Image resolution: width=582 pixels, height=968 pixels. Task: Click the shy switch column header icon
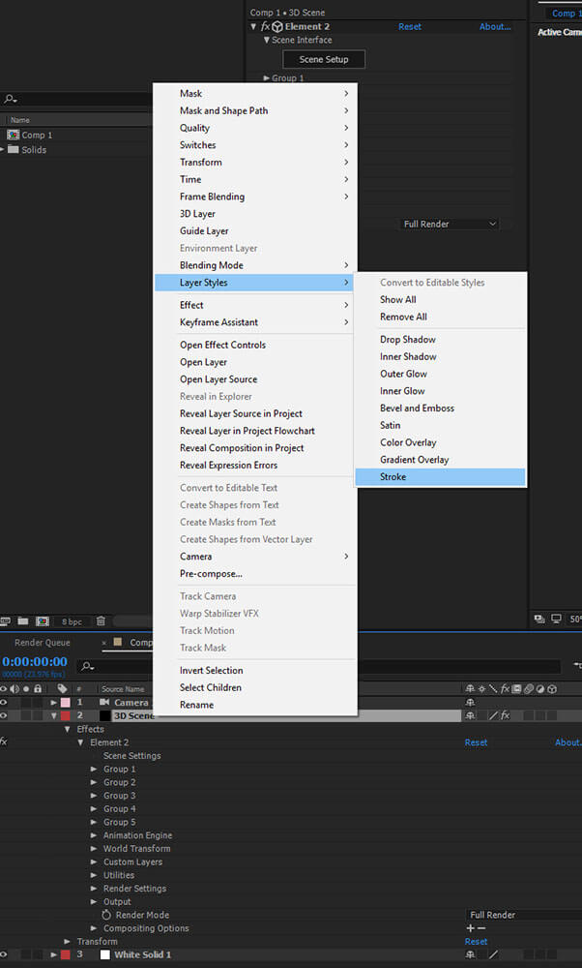pyautogui.click(x=470, y=688)
